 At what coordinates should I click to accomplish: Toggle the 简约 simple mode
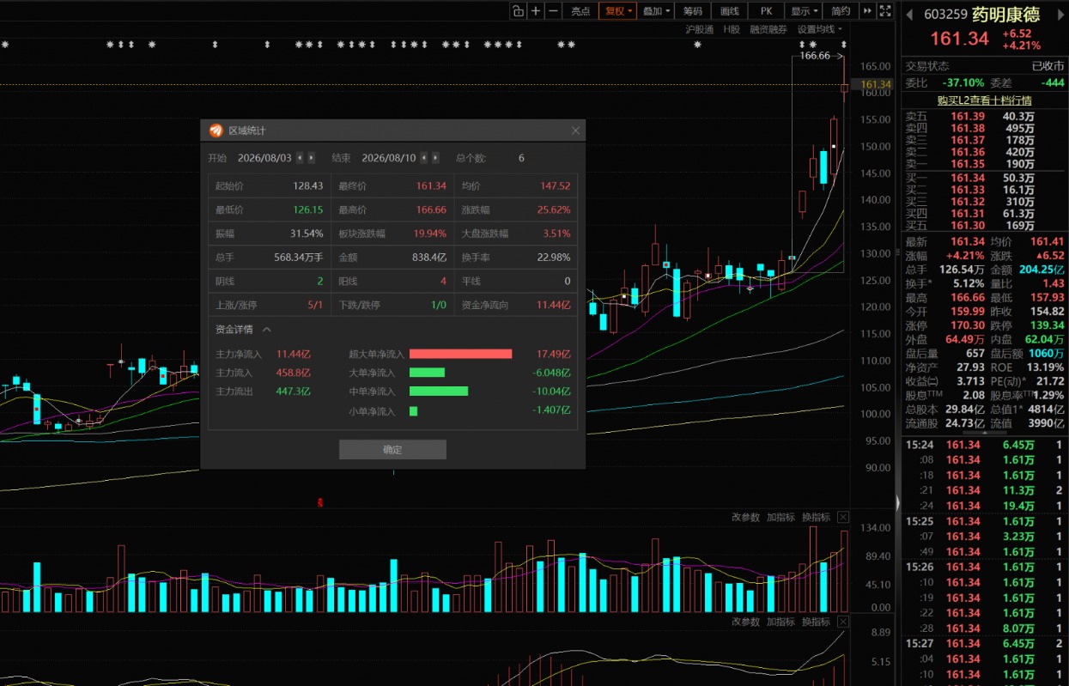pos(841,10)
